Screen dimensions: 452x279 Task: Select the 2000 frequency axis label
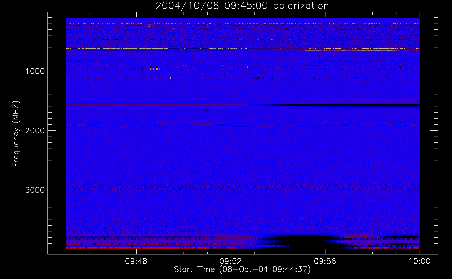pyautogui.click(x=35, y=131)
